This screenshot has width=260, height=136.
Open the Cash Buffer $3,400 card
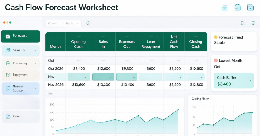[234, 81]
